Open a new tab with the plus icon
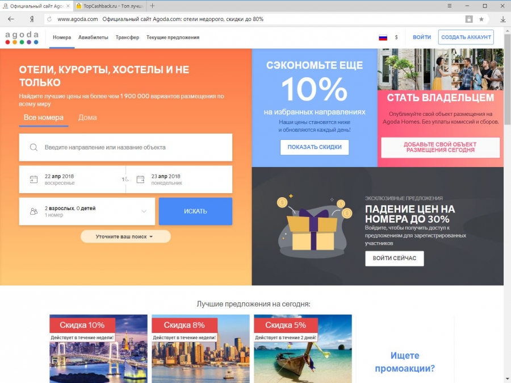This screenshot has width=511, height=383. pyautogui.click(x=152, y=6)
